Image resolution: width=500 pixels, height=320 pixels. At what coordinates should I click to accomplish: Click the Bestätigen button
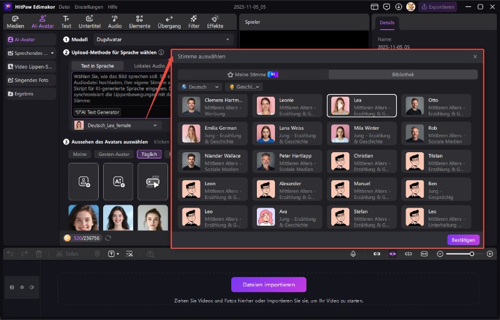[x=462, y=240]
